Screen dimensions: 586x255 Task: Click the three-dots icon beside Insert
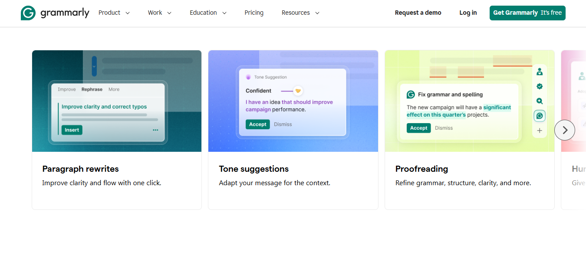(155, 130)
